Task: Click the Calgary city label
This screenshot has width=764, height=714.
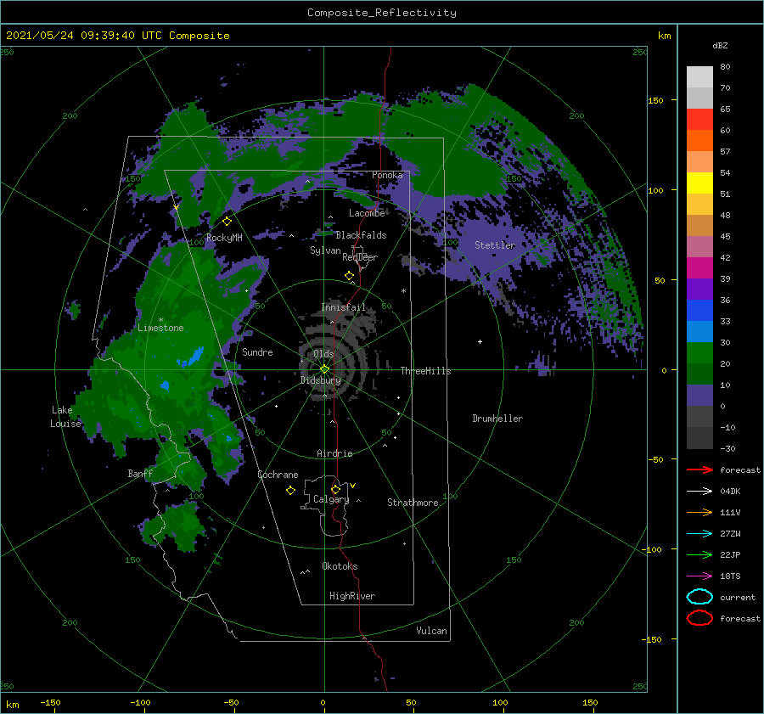Action: [x=331, y=499]
